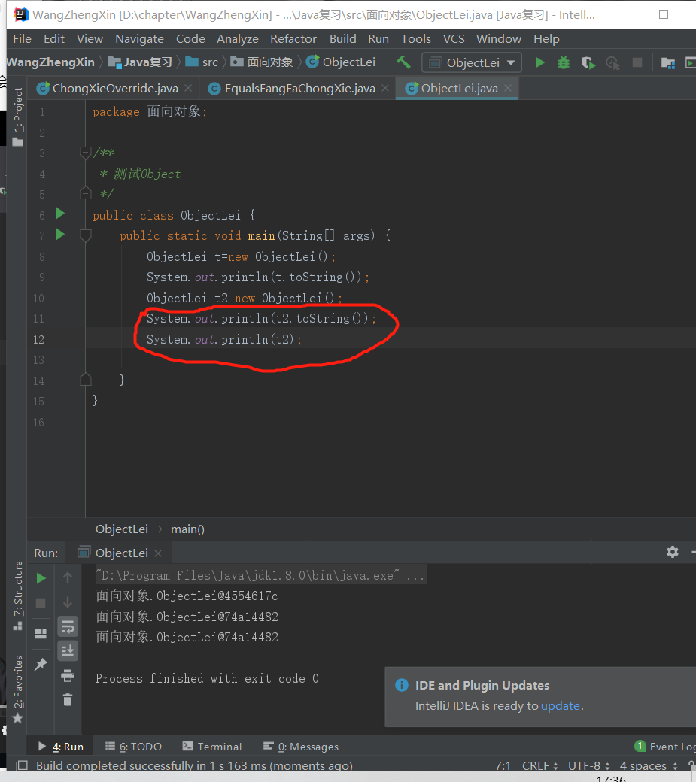This screenshot has height=782, width=696.
Task: Open the Navigate menu
Action: point(139,39)
